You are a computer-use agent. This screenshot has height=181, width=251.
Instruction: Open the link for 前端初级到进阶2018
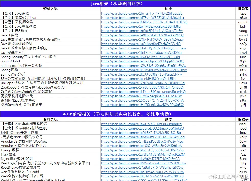click(142, 129)
